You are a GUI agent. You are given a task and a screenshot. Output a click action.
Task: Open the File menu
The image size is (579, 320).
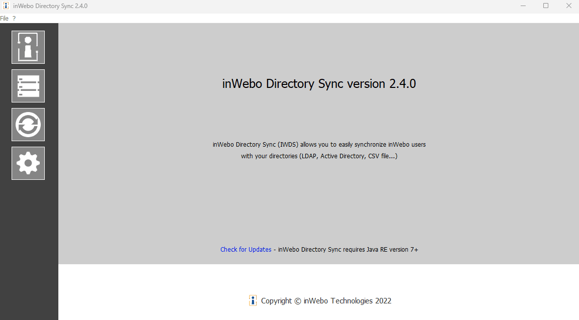pos(5,19)
